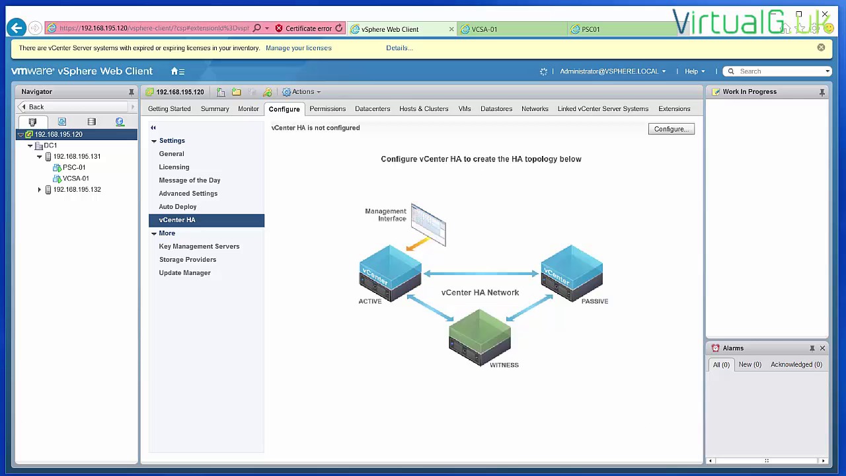
Task: Open the Hosts & Clusters tab
Action: click(424, 109)
